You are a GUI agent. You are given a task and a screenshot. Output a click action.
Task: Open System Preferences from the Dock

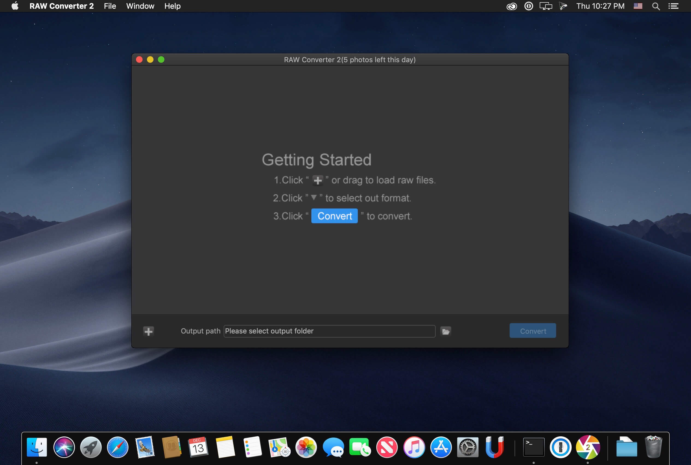(x=468, y=447)
